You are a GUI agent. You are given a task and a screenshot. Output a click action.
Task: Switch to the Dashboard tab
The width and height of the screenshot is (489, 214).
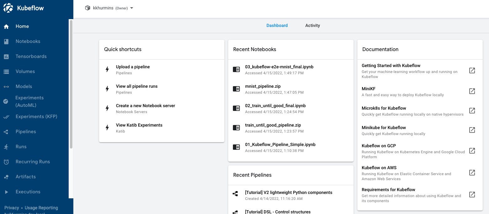277,25
